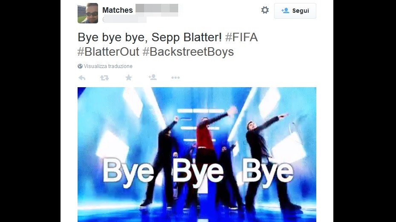The height and width of the screenshot is (222, 396).
Task: Open the #BackstreetBoys hashtag
Action: point(188,51)
